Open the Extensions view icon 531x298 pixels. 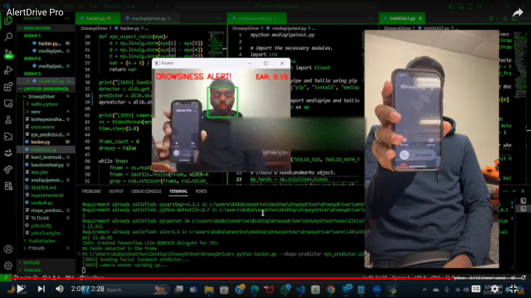pyautogui.click(x=8, y=87)
